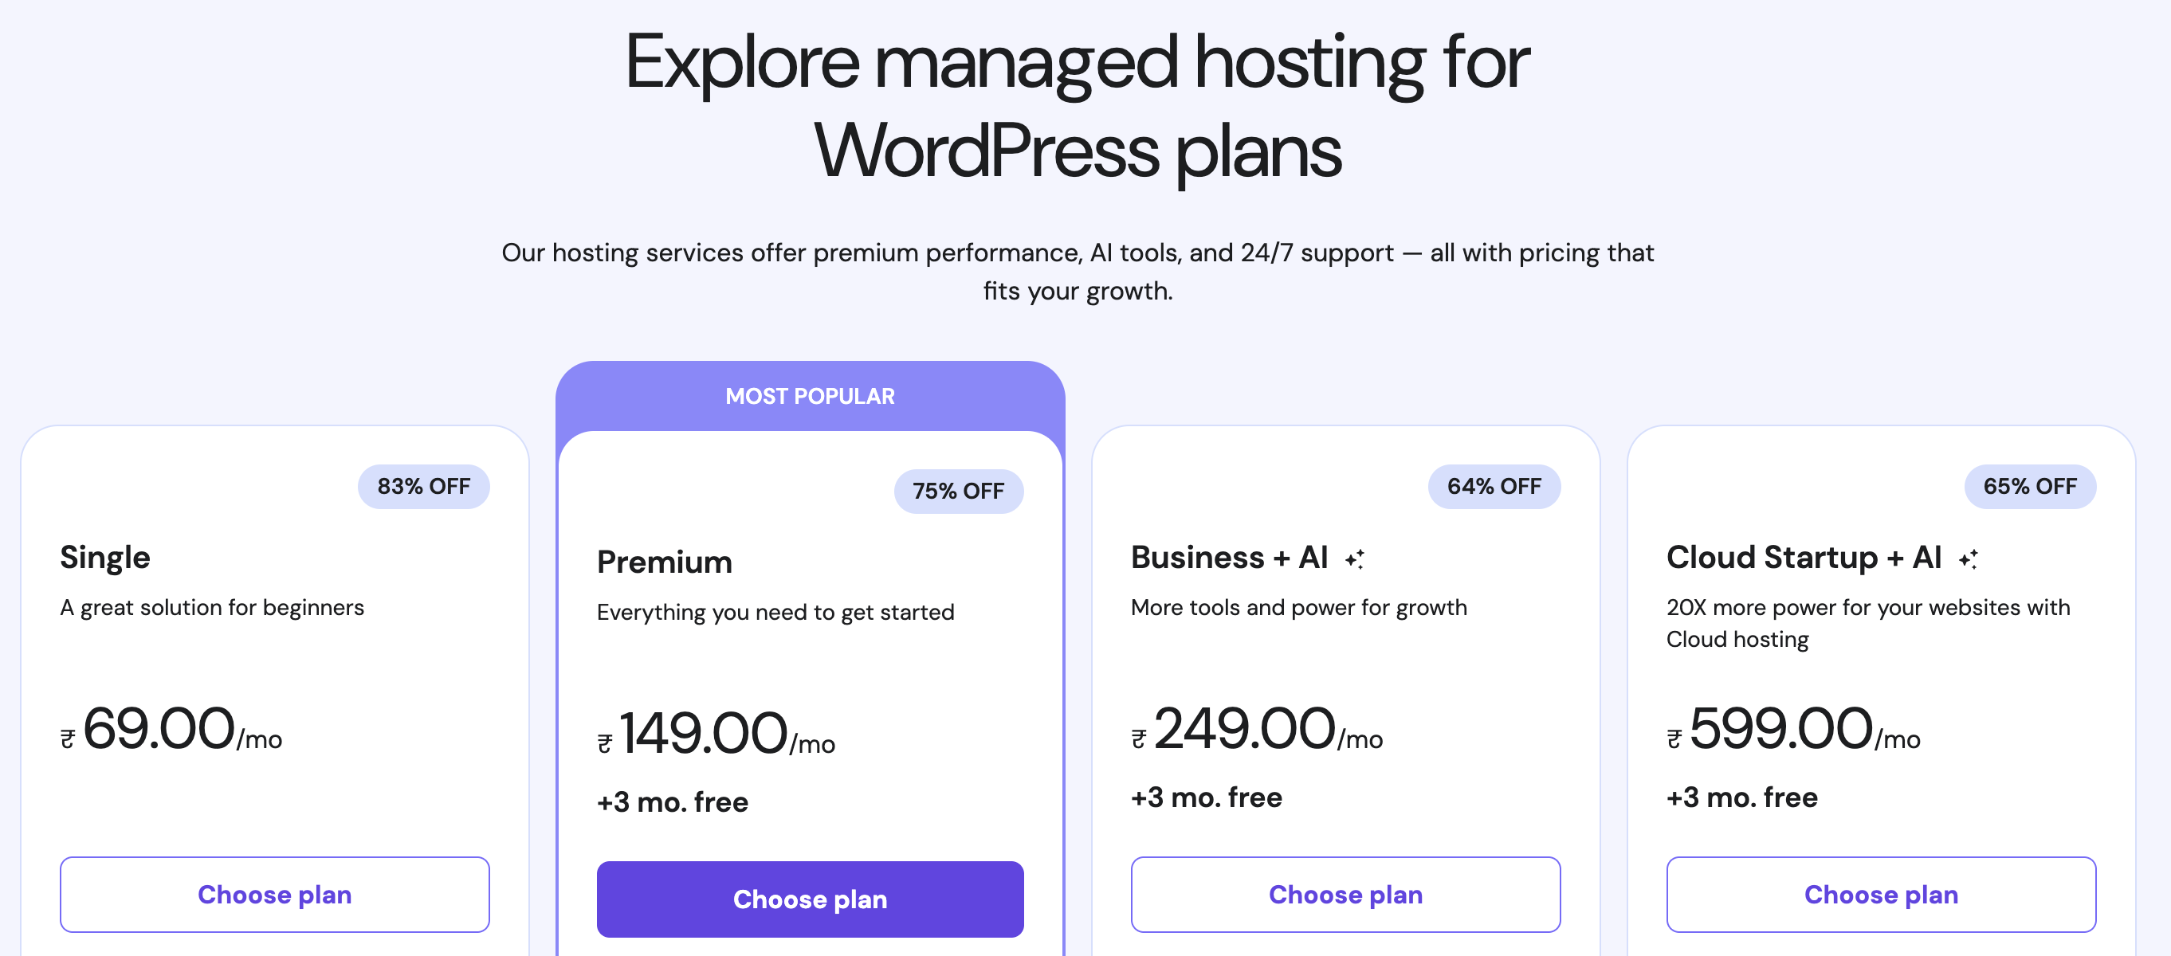The image size is (2171, 956).
Task: Click the Single plan card
Action: pos(275,674)
